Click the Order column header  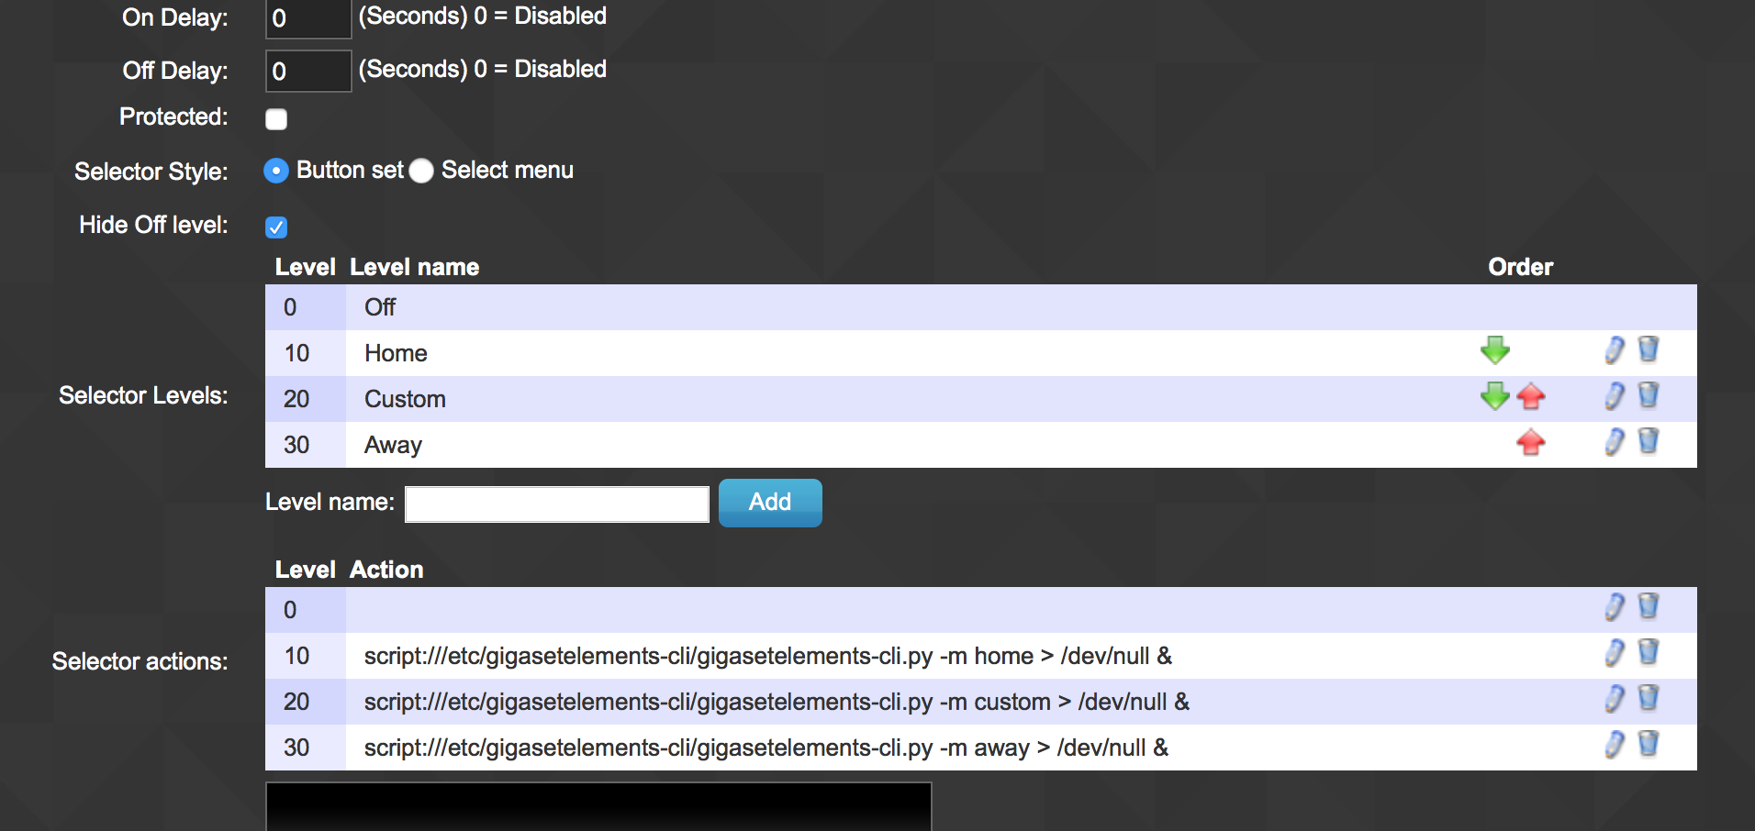pyautogui.click(x=1520, y=267)
